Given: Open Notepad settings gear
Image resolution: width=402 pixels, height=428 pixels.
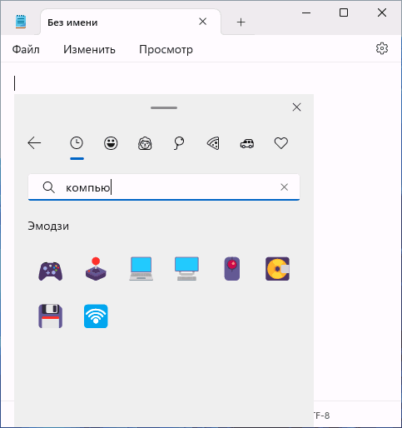Looking at the screenshot, I should click(x=382, y=48).
